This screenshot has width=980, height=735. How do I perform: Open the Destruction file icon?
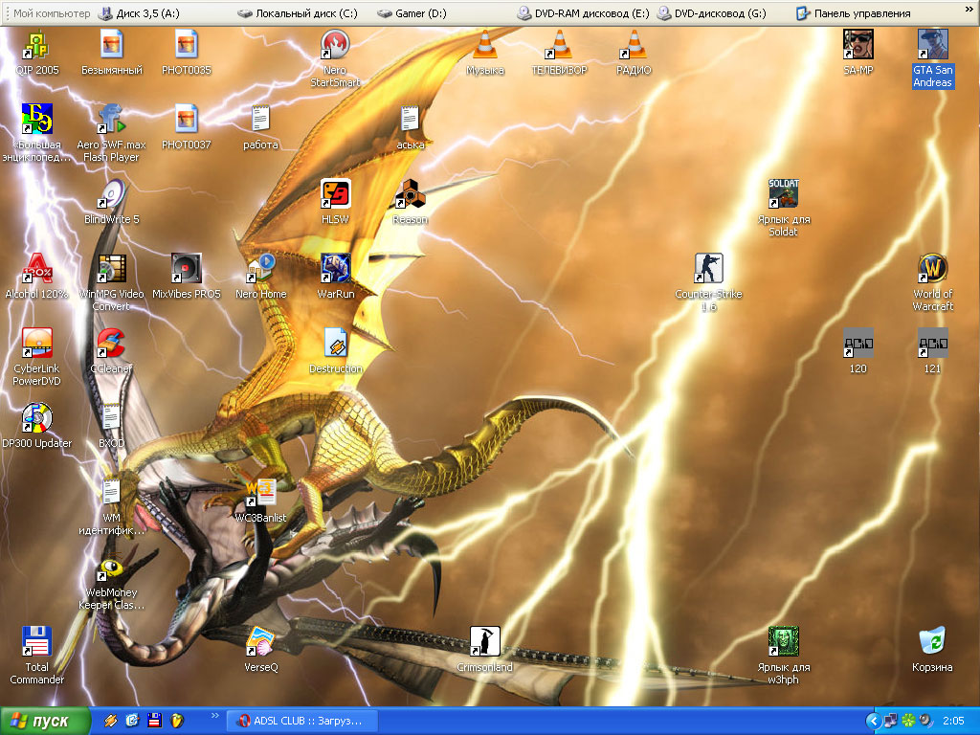tap(335, 350)
